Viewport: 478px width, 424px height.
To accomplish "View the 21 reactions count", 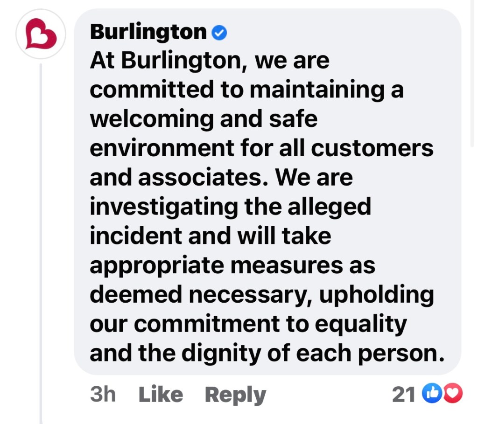I will [403, 395].
